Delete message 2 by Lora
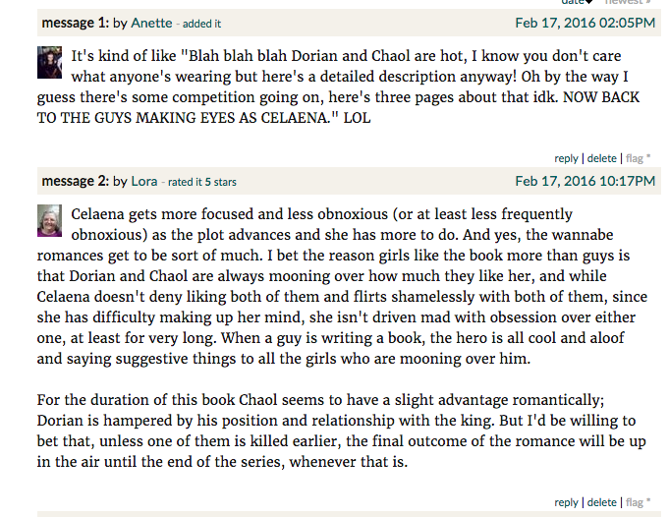Image resolution: width=669 pixels, height=517 pixels. [x=601, y=502]
